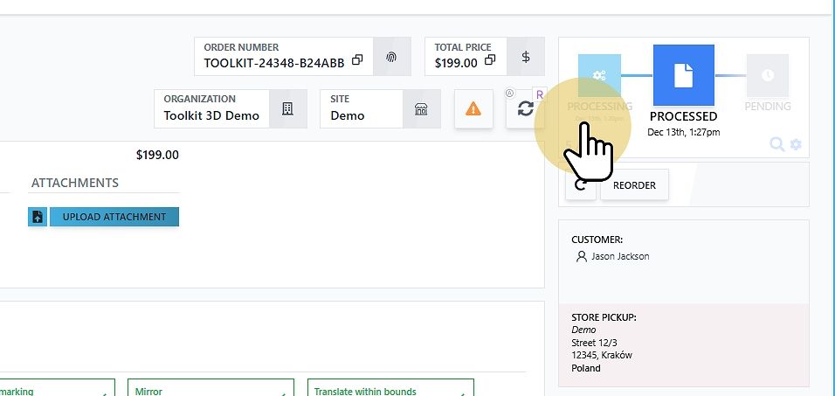
Task: Click the site store icon
Action: coord(421,108)
